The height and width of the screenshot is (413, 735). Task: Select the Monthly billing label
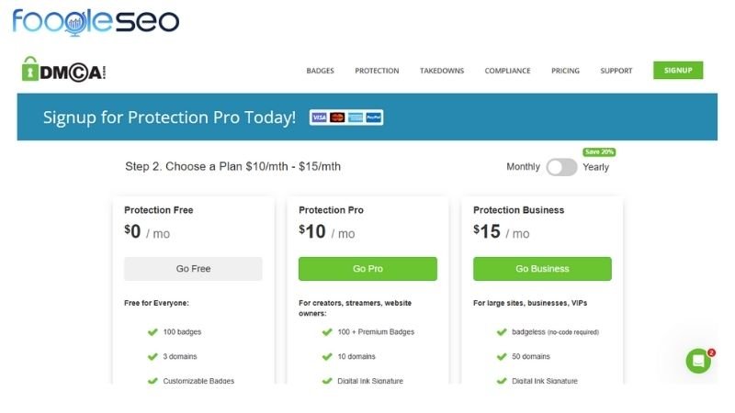[x=523, y=167]
